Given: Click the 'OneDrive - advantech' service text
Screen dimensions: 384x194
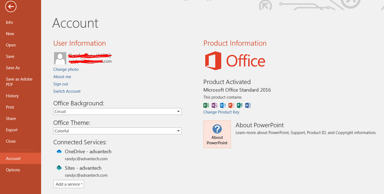Looking at the screenshot, I should click(x=88, y=152).
